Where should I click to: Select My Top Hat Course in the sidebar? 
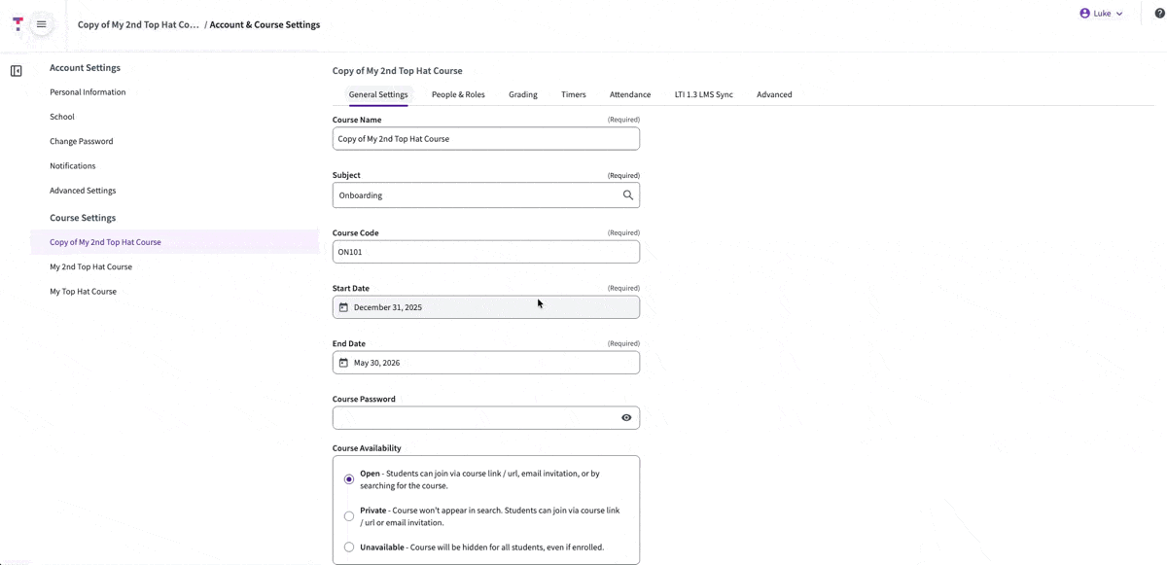tap(83, 291)
